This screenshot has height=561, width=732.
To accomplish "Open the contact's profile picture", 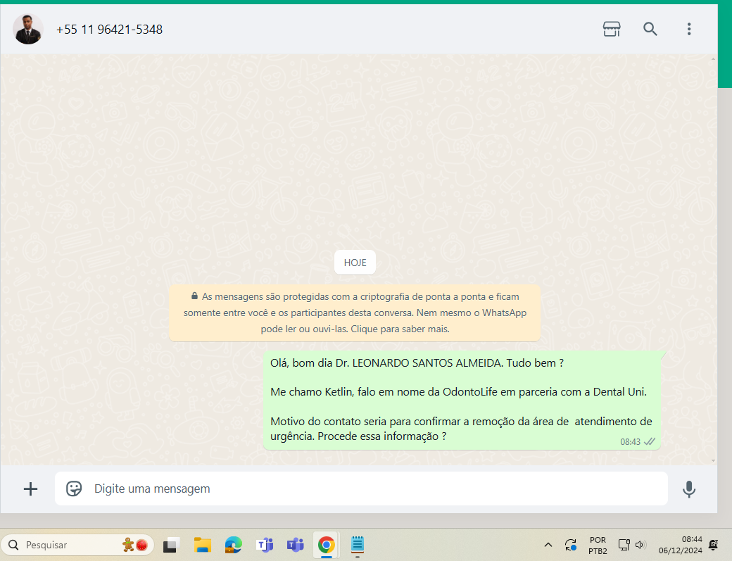I will 28,29.
